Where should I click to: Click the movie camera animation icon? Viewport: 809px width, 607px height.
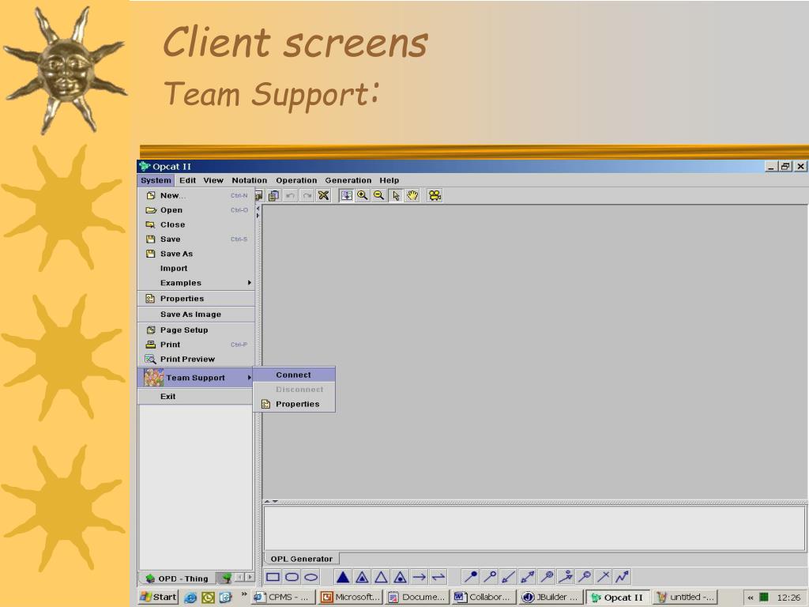[435, 196]
